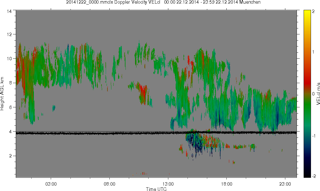Click the '23:00' time axis label
This screenshot has width=320, height=191.
coord(285,184)
